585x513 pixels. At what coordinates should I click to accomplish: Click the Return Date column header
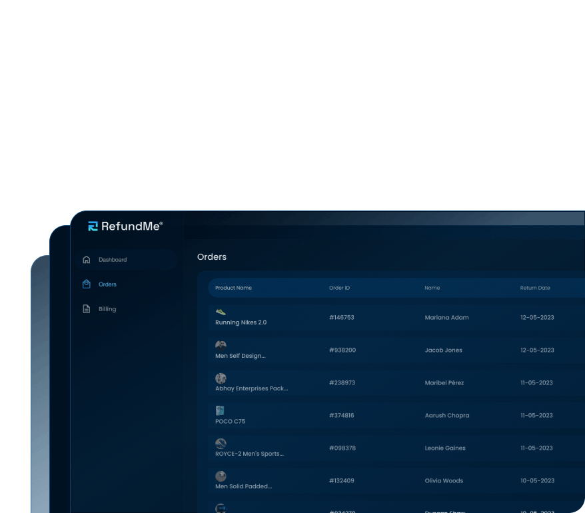coord(535,288)
